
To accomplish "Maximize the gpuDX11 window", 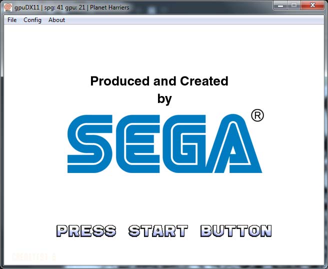I will [293, 5].
